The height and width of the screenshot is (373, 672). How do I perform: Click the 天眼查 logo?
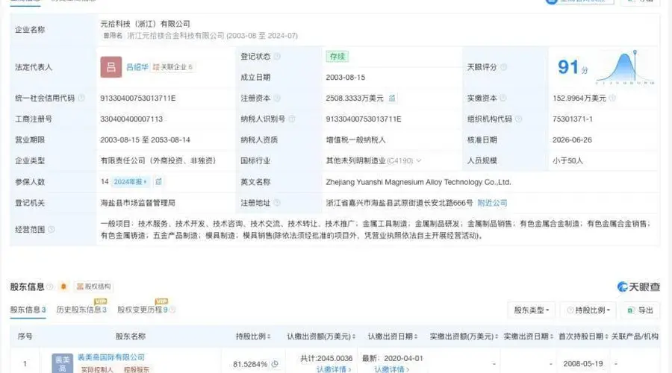point(638,286)
